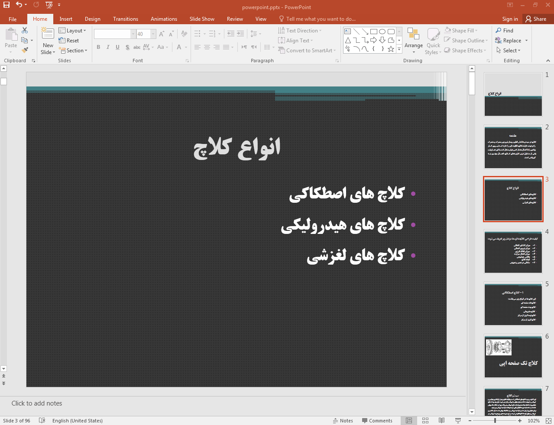Toggle the Notes pane in status bar

click(x=343, y=421)
